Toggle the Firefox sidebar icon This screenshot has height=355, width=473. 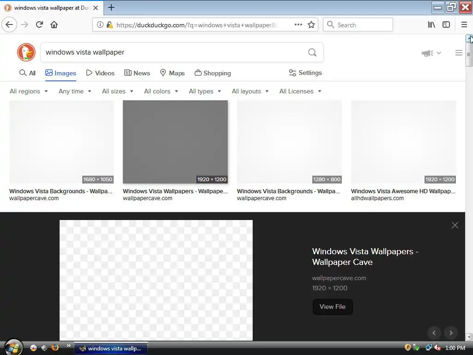pyautogui.click(x=446, y=25)
